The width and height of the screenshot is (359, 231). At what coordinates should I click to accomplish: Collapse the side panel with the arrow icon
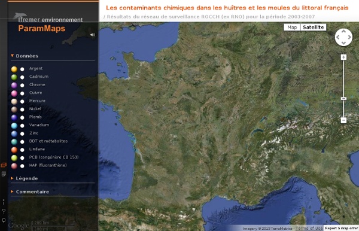93,35
